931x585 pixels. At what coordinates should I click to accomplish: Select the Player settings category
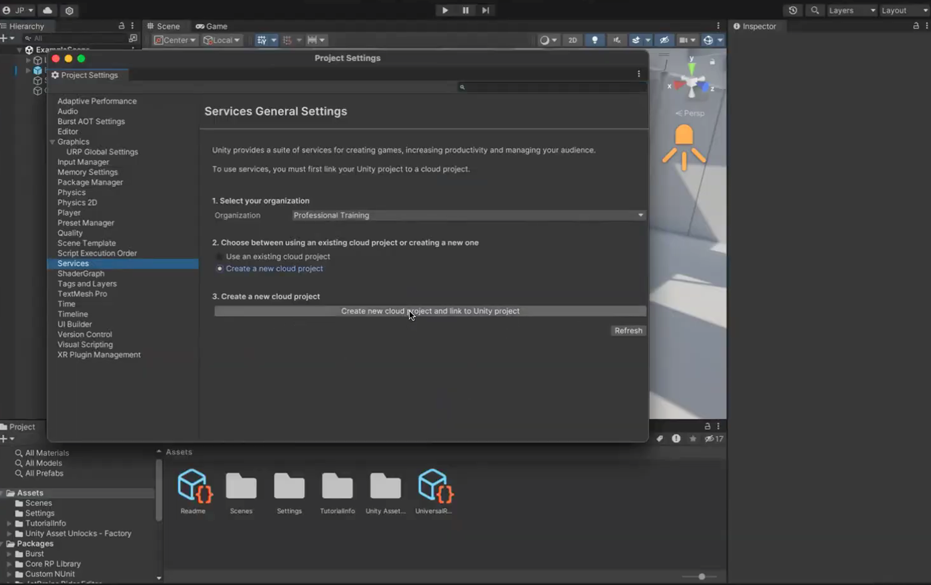click(69, 213)
